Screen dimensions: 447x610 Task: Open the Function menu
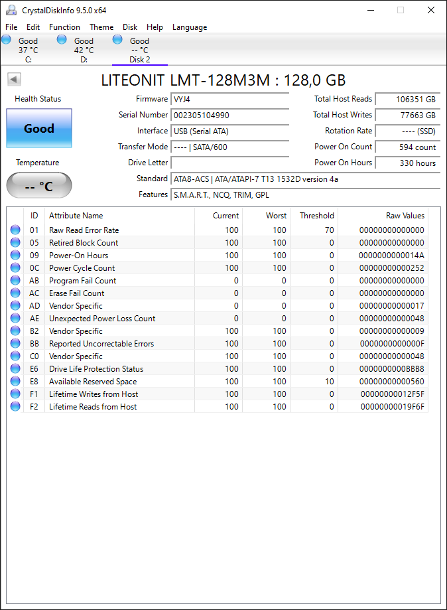[x=64, y=27]
